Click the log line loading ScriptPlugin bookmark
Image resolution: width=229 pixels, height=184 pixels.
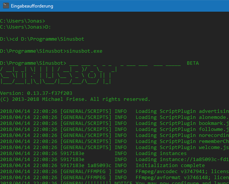[114, 123]
